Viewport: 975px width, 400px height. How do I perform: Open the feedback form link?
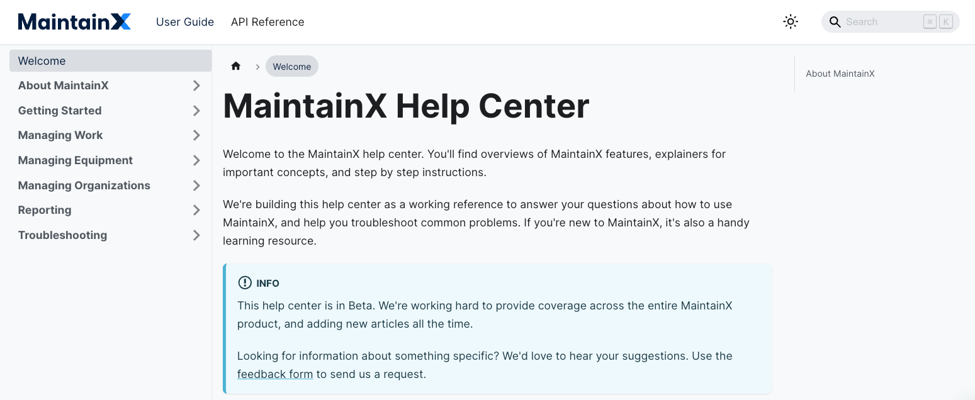point(274,374)
